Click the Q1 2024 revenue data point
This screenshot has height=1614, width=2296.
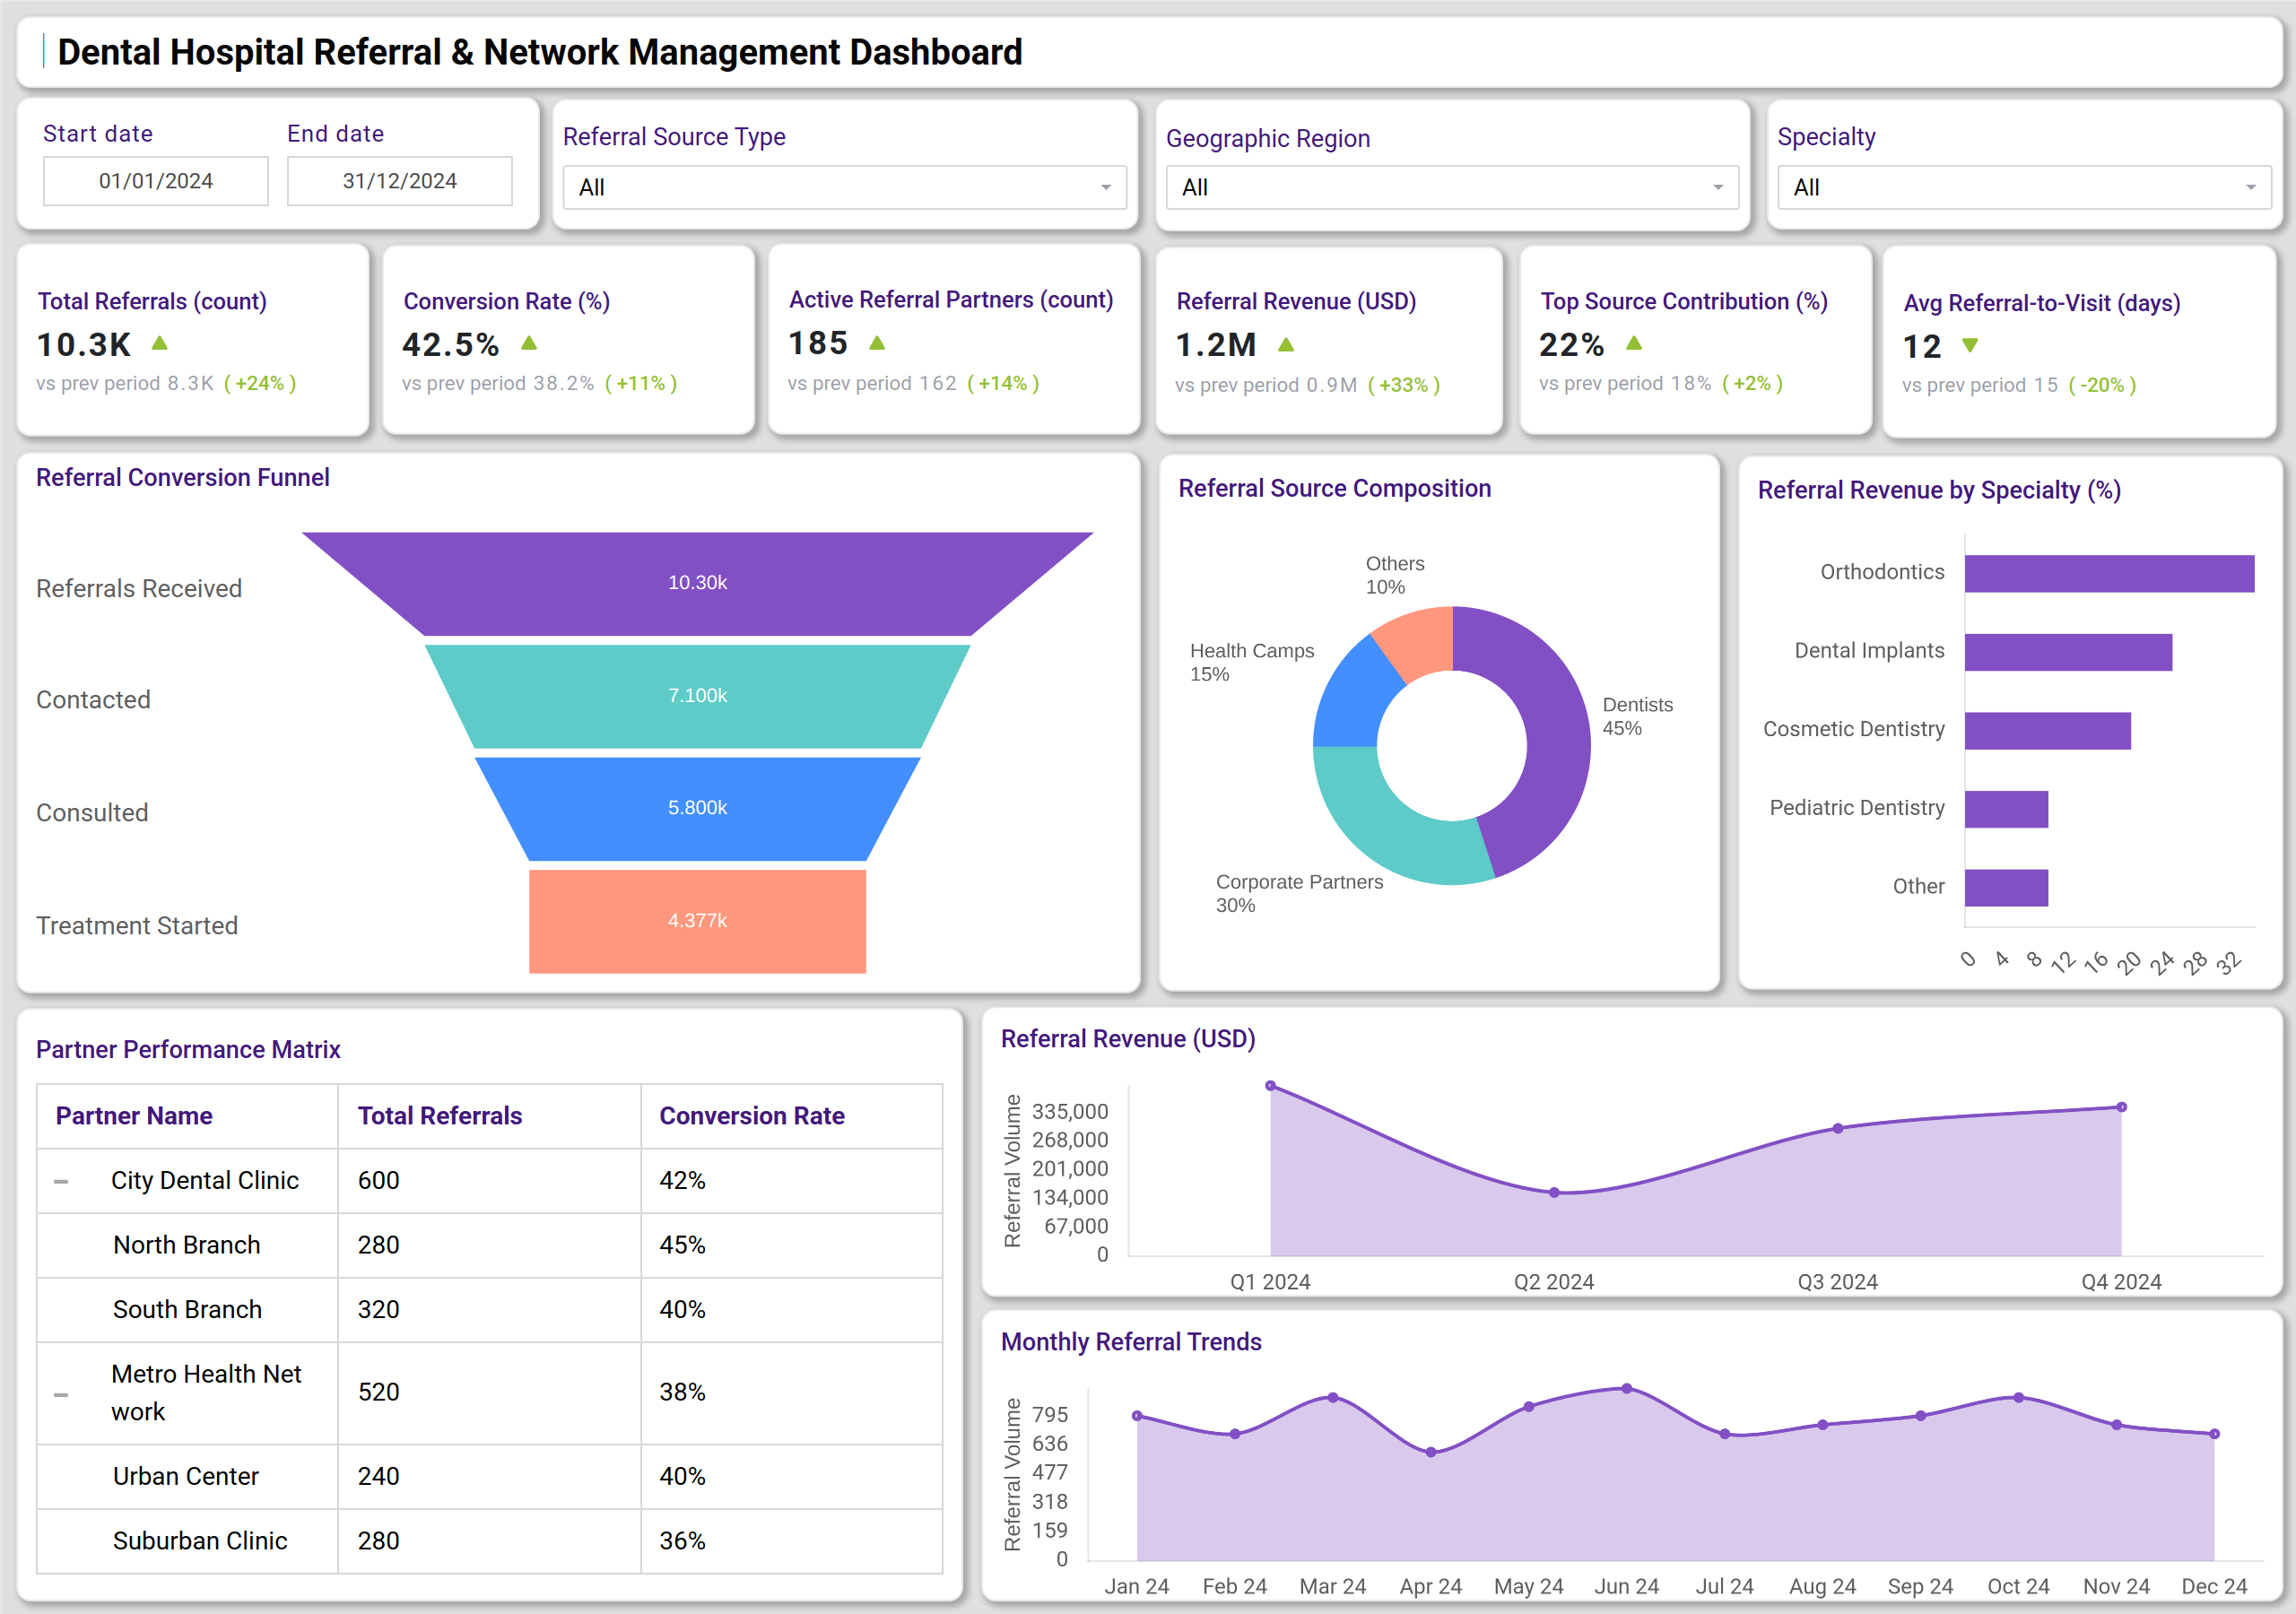(x=1270, y=1086)
